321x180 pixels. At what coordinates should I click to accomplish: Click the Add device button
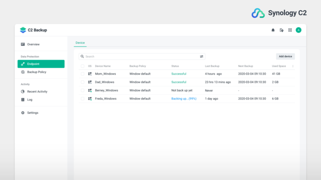(285, 56)
